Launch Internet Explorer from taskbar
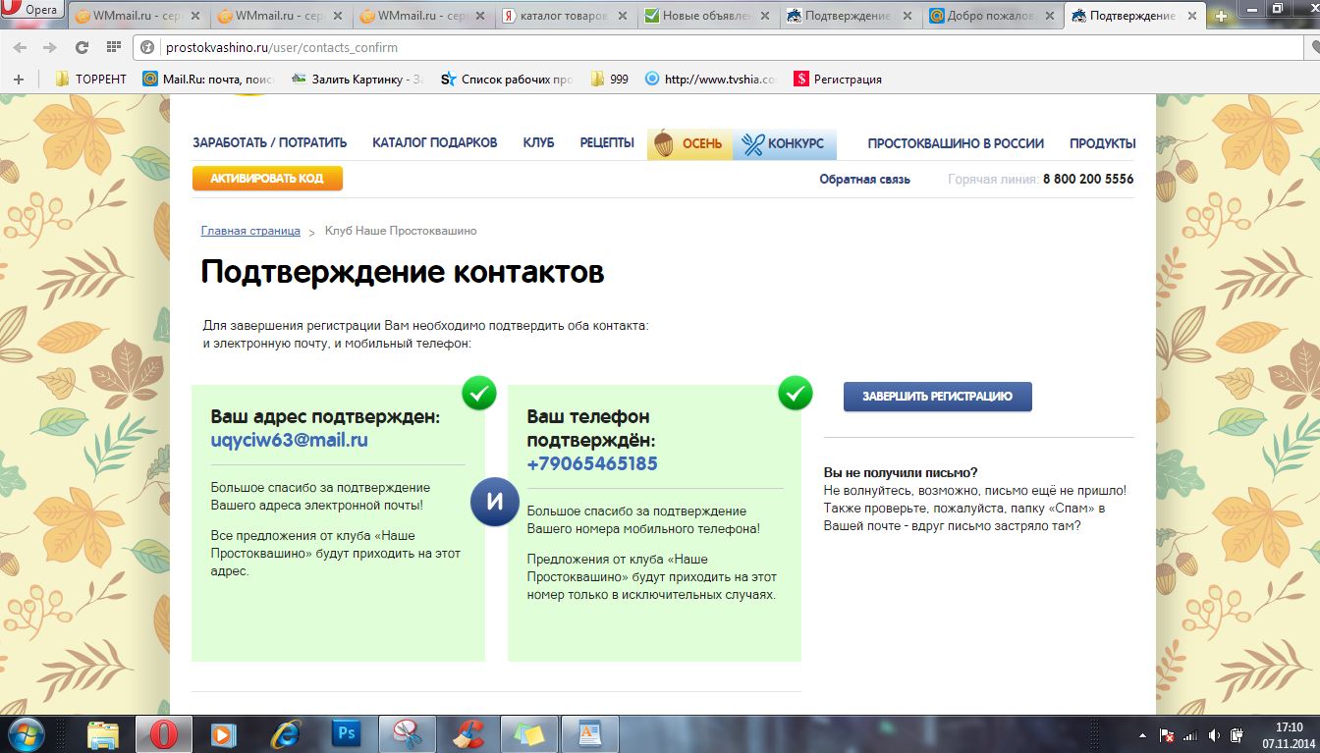 [285, 733]
